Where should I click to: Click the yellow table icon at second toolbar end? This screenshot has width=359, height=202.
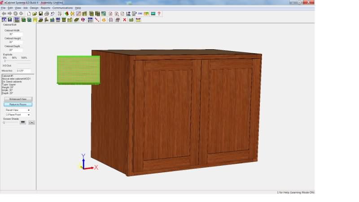(138, 20)
